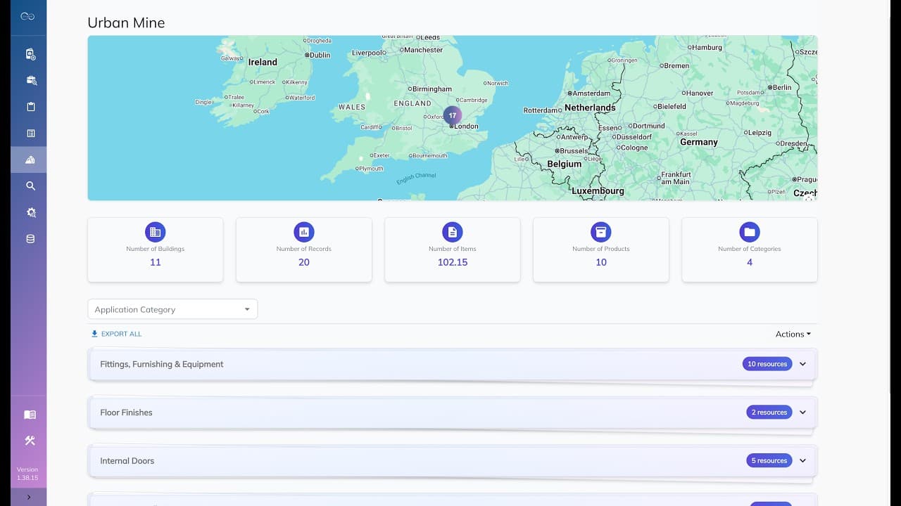Click Dublin on the map

[320, 55]
